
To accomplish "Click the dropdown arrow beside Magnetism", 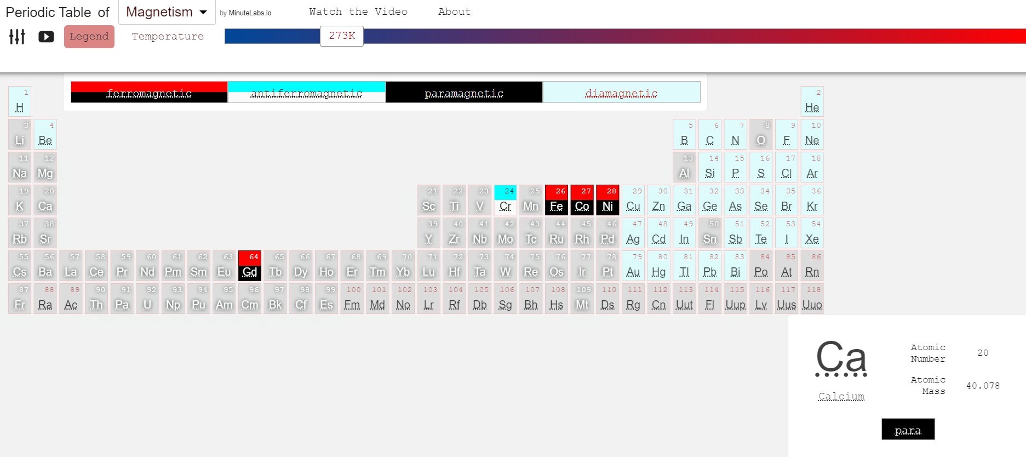I will (203, 12).
